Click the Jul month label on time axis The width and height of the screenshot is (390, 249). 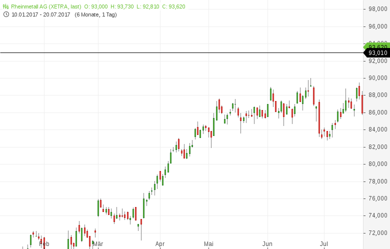324,244
